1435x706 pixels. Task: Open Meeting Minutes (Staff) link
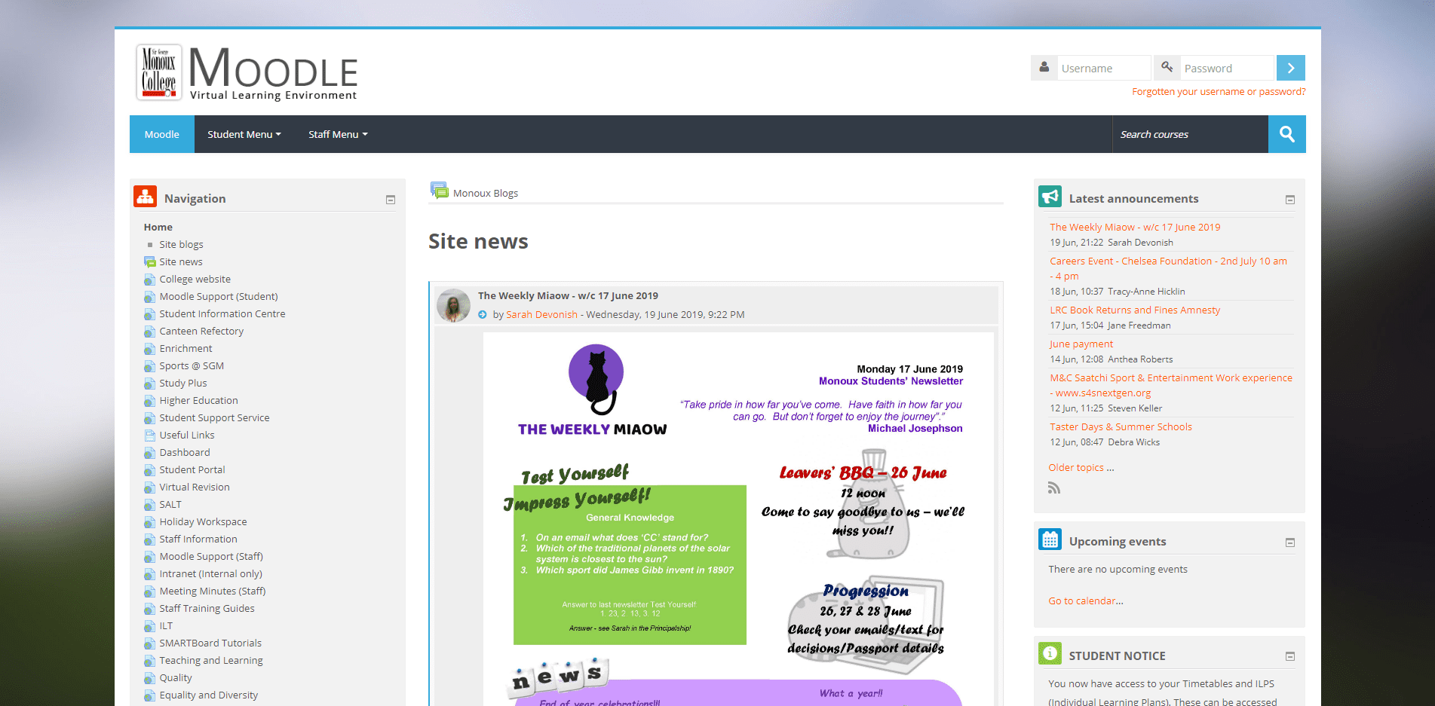coord(213,591)
